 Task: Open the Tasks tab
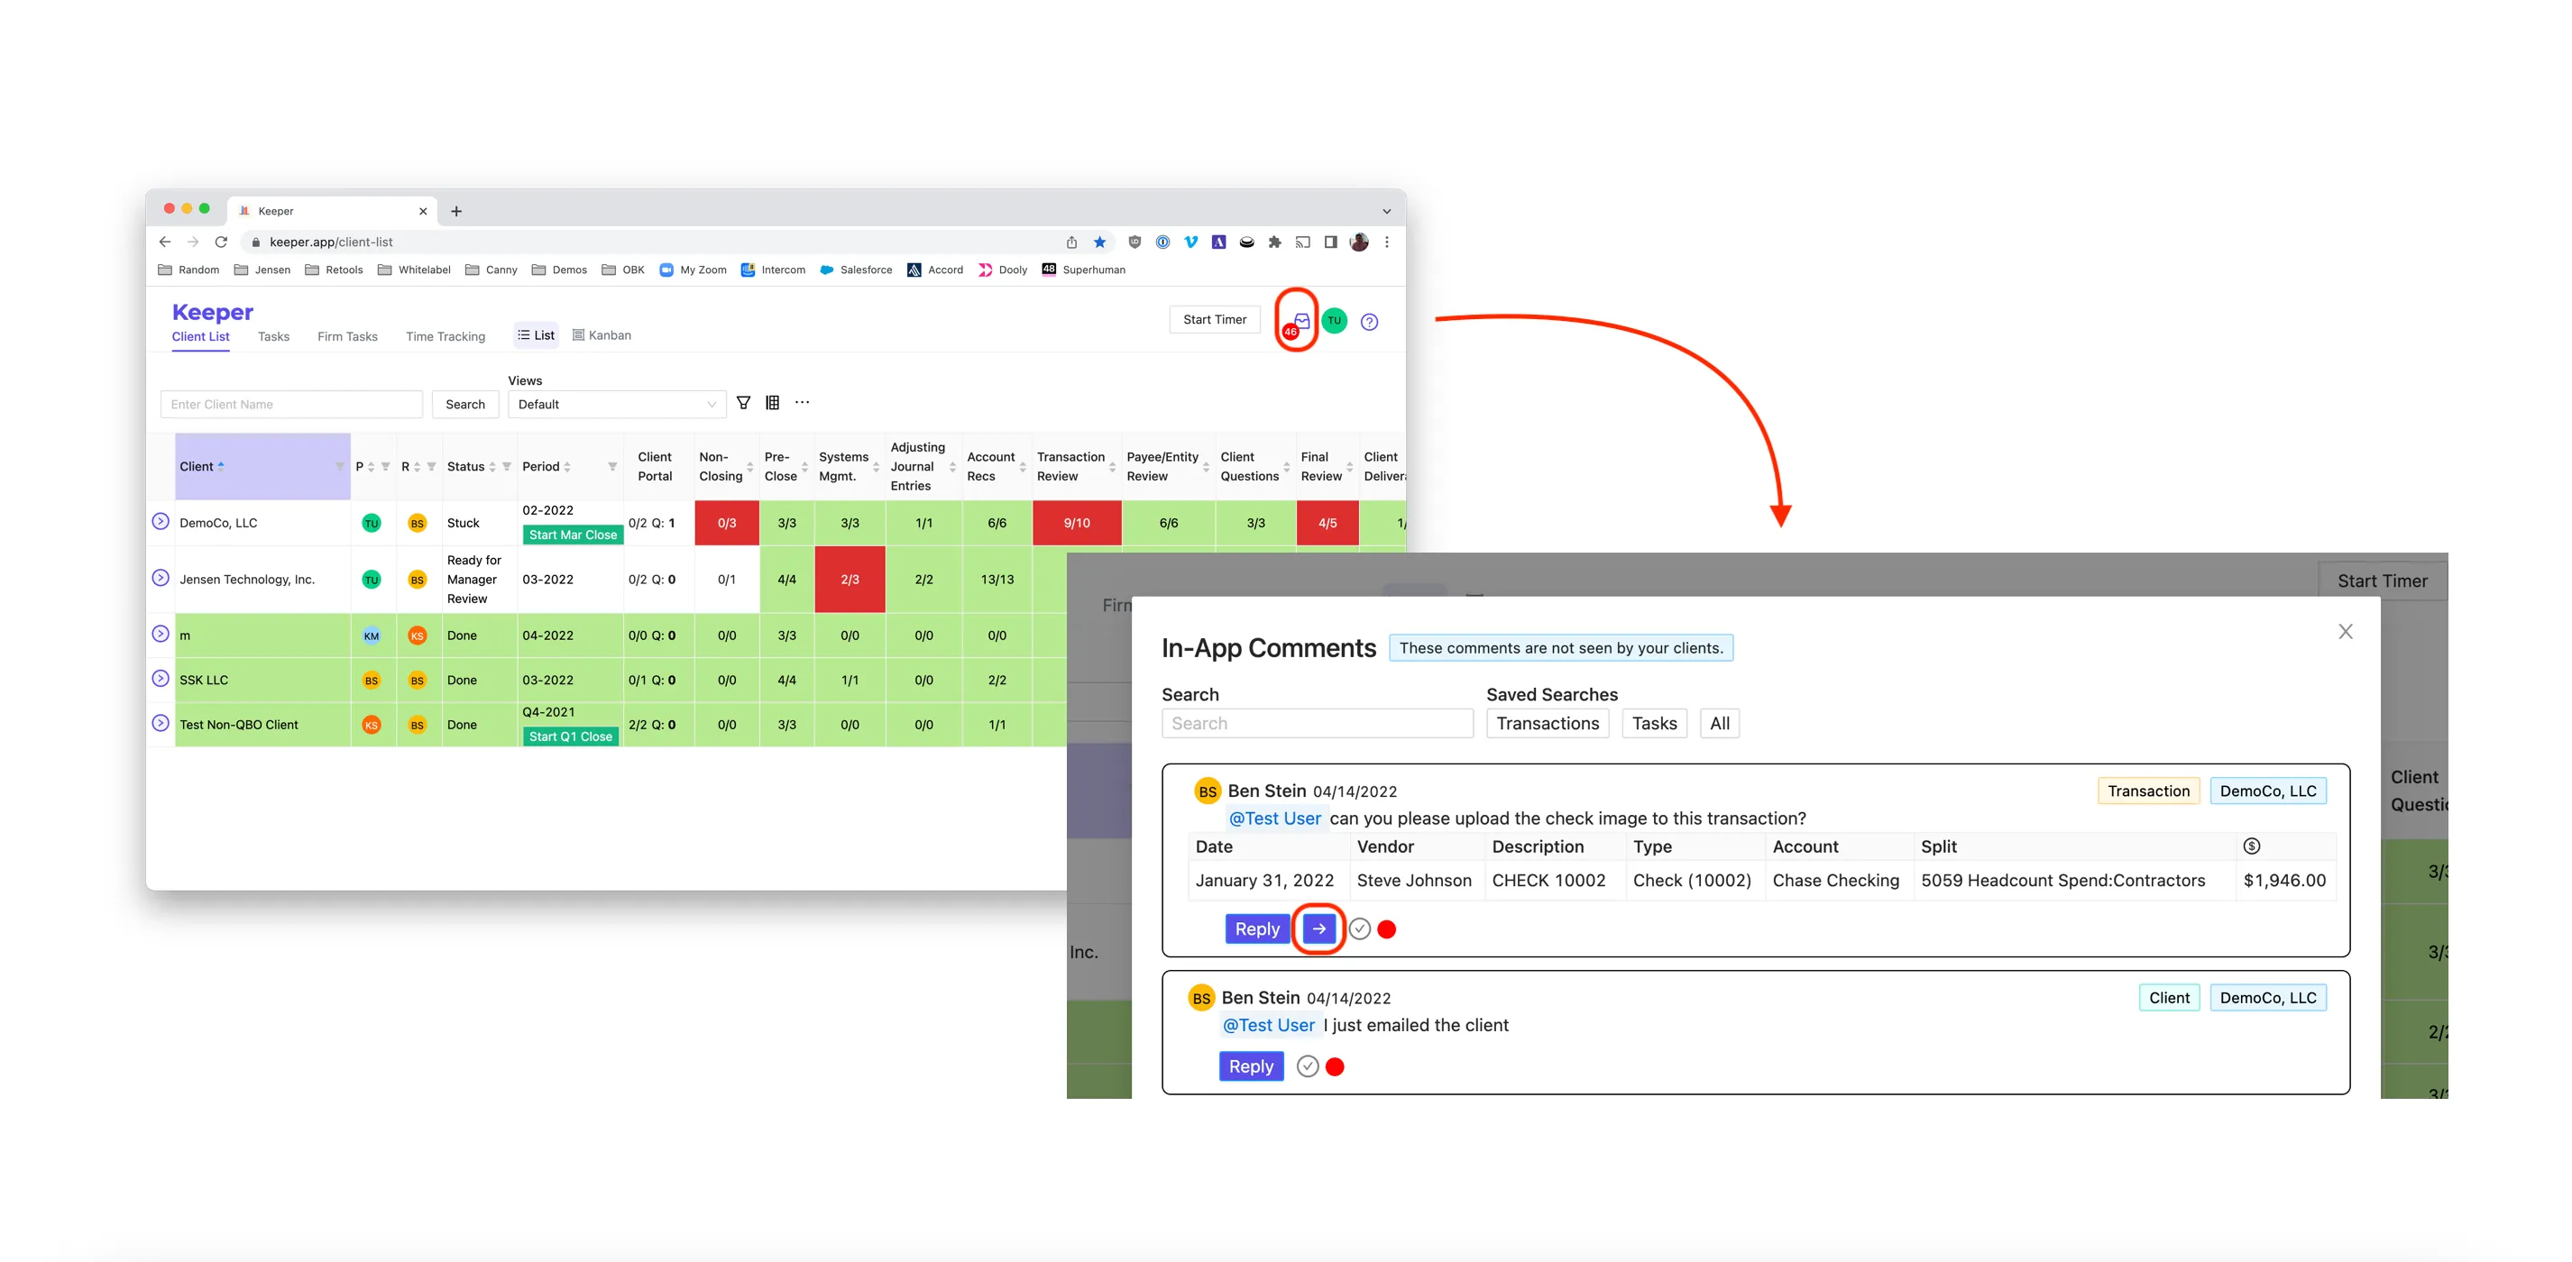tap(273, 336)
